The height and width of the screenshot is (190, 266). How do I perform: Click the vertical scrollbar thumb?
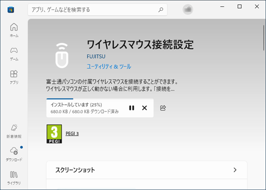point(264,37)
